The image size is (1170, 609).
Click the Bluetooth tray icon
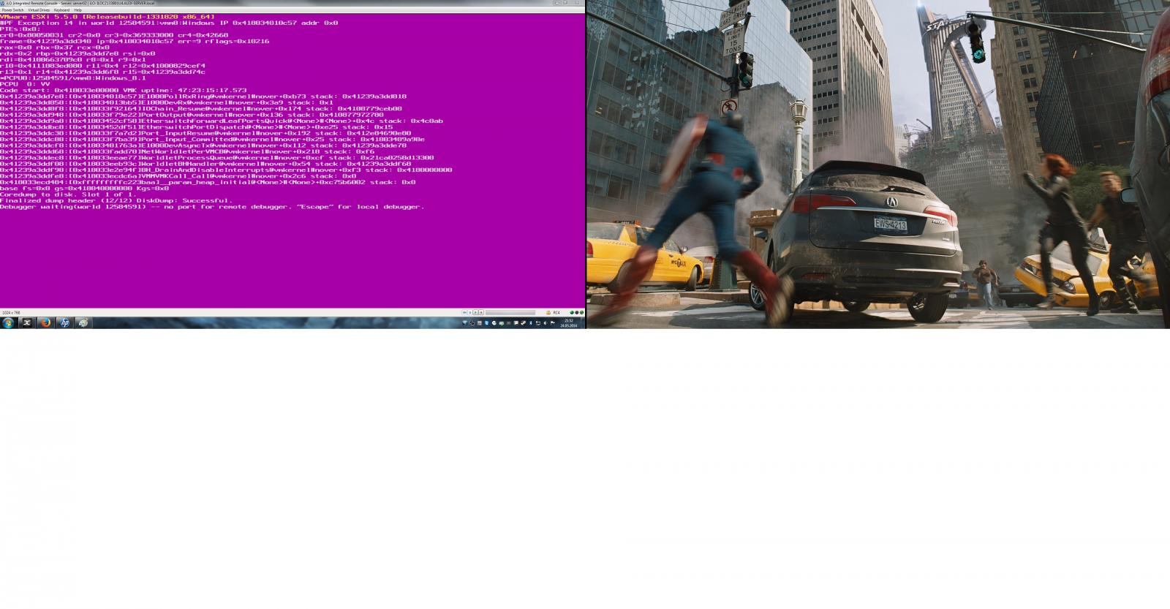point(531,323)
